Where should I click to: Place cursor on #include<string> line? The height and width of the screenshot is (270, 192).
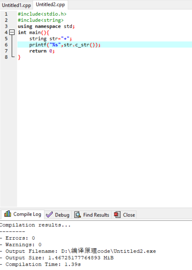click(x=41, y=20)
